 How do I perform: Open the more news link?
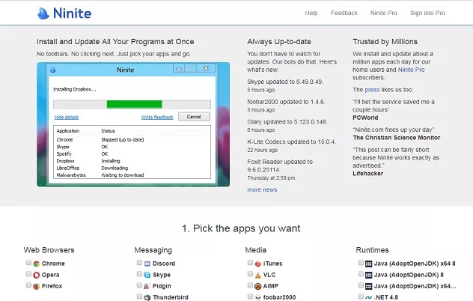tap(262, 189)
